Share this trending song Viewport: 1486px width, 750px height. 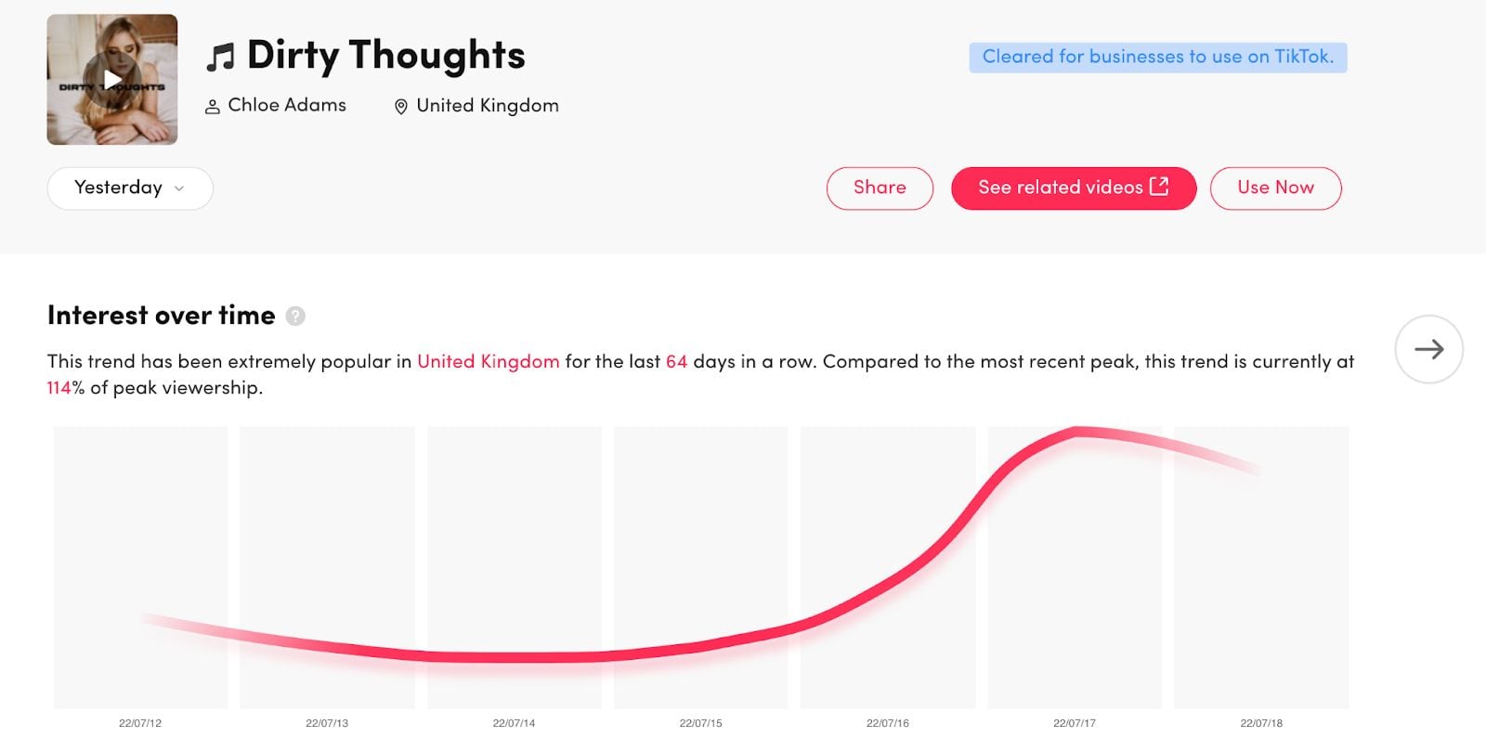click(880, 188)
